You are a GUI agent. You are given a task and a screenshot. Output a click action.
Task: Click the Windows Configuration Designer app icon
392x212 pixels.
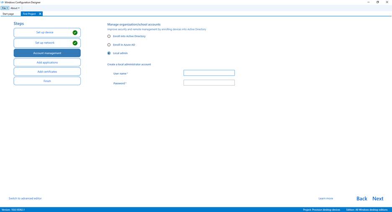2,2
